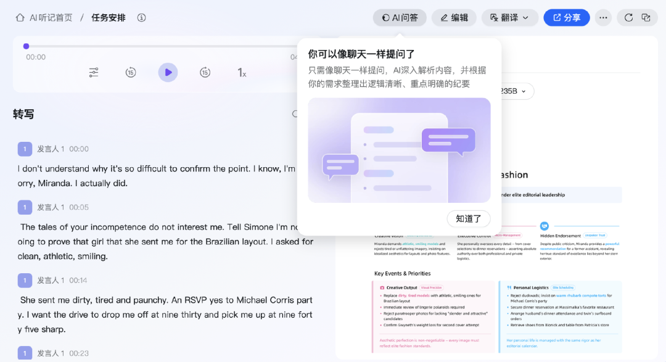
Task: Jump to the 00:05 timestamp segment
Action: 79,207
